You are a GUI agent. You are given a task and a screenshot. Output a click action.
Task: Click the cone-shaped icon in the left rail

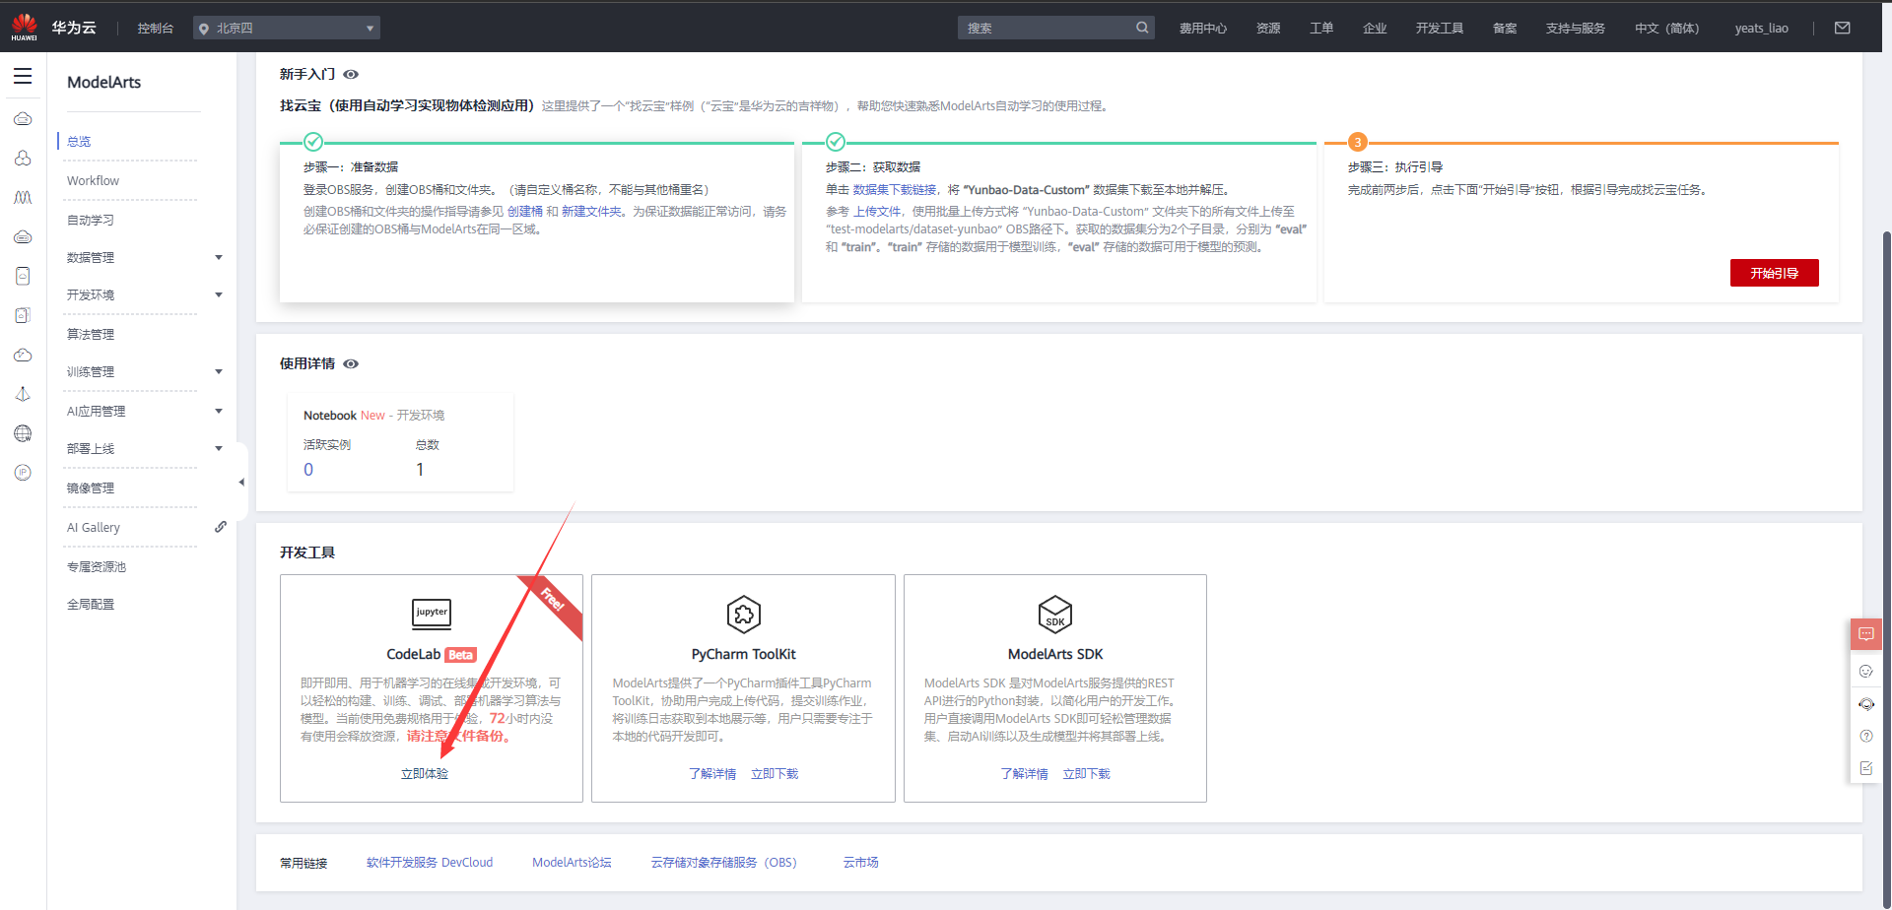tap(23, 394)
